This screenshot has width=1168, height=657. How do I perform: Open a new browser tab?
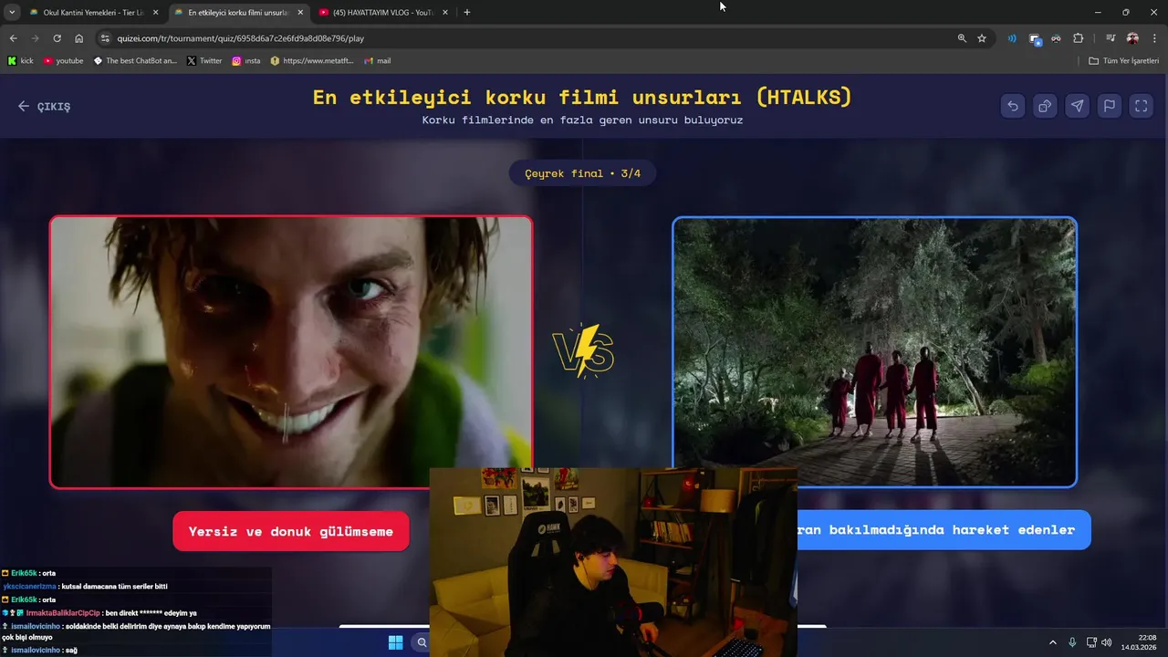tap(467, 13)
